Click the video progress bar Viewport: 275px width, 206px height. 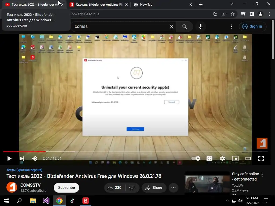tap(135, 152)
